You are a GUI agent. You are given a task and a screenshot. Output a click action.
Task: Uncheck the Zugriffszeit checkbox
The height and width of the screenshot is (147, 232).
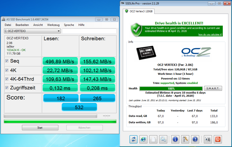click(7, 88)
